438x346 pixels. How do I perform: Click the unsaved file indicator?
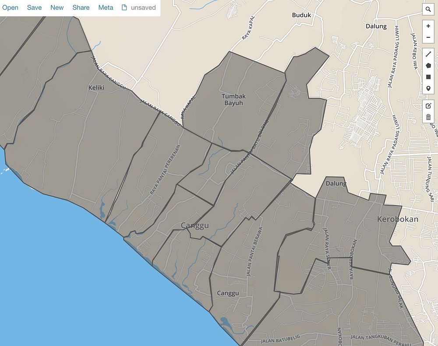coord(138,7)
